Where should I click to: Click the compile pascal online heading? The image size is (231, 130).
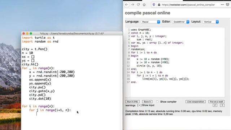click(148, 13)
